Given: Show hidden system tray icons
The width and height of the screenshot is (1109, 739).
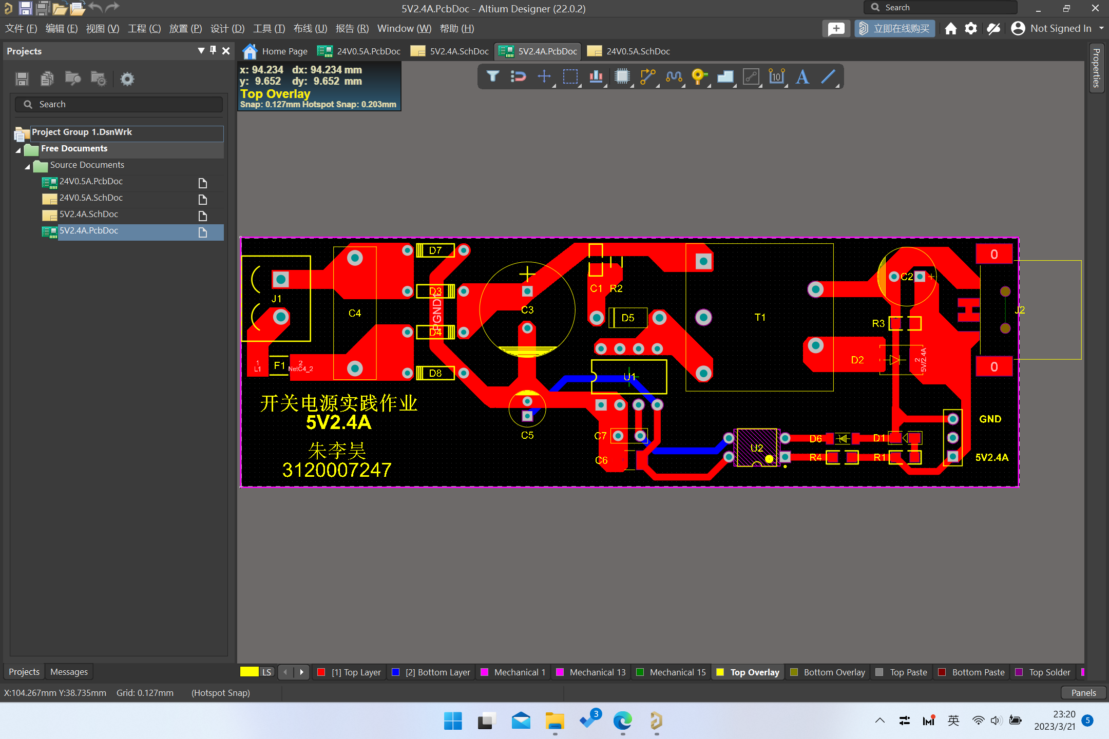Looking at the screenshot, I should (x=879, y=721).
